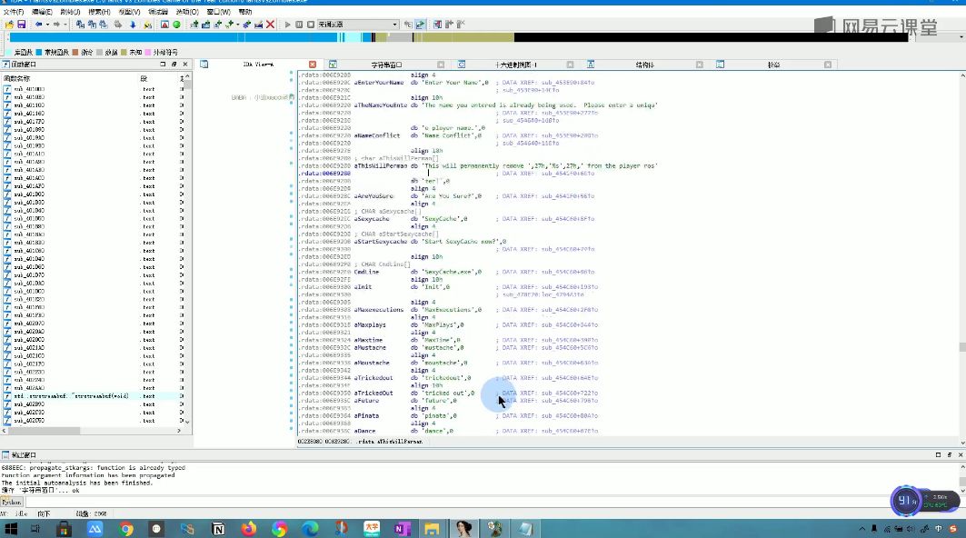Open the Chrome icon in taskbar

(x=126, y=528)
